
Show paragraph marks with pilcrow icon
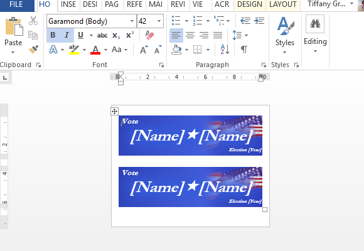point(244,50)
